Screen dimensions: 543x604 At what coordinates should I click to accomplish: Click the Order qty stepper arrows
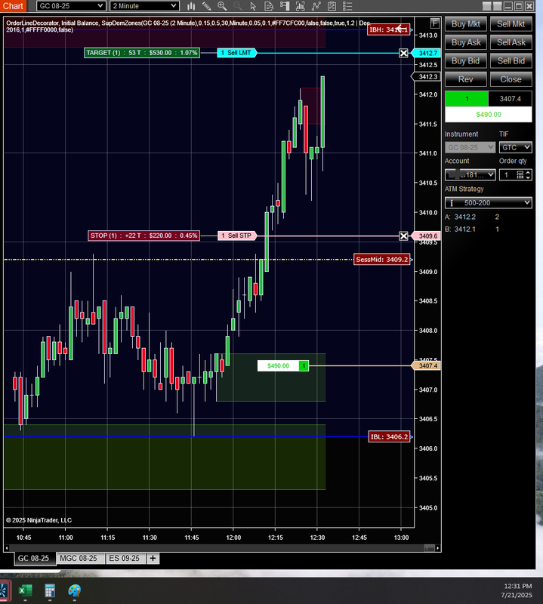[x=528, y=175]
